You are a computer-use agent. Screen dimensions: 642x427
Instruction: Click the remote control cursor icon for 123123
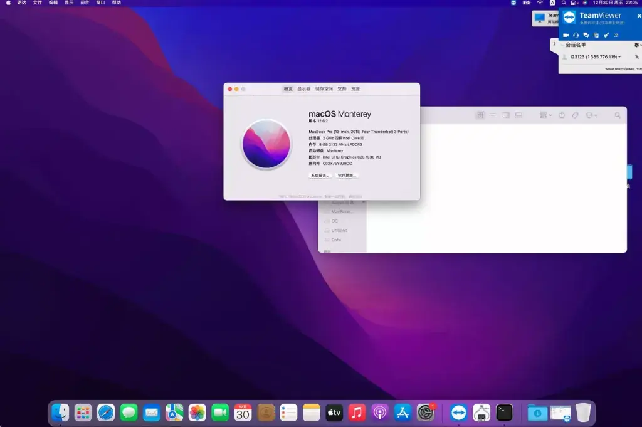pos(637,57)
